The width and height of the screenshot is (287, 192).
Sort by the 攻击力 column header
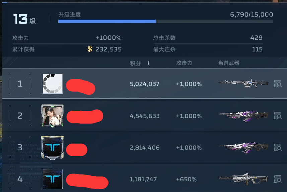point(184,63)
